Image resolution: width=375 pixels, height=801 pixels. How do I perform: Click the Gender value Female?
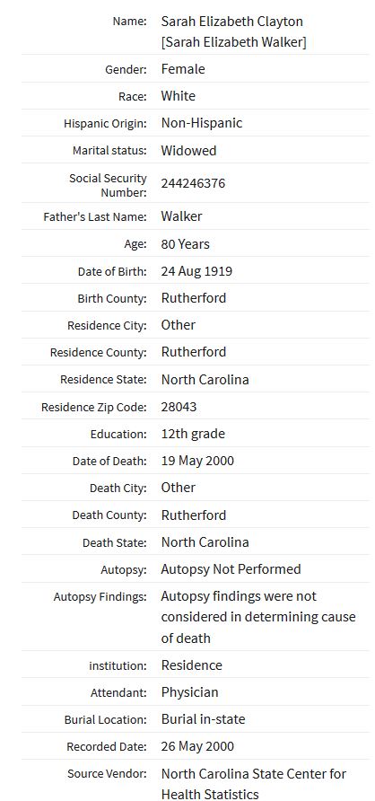click(183, 69)
